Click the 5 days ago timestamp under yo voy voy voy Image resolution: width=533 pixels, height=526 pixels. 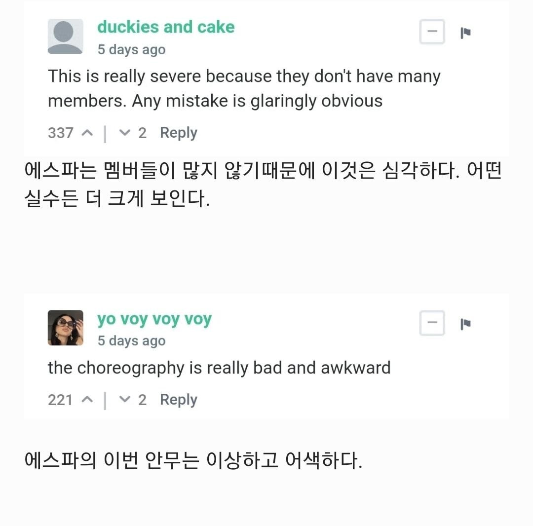pos(132,341)
